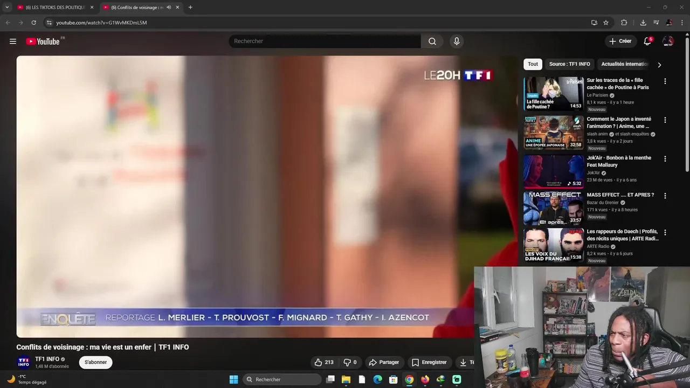Screen dimensions: 690x388
Task: Start voice search with microphone icon
Action: [457, 41]
